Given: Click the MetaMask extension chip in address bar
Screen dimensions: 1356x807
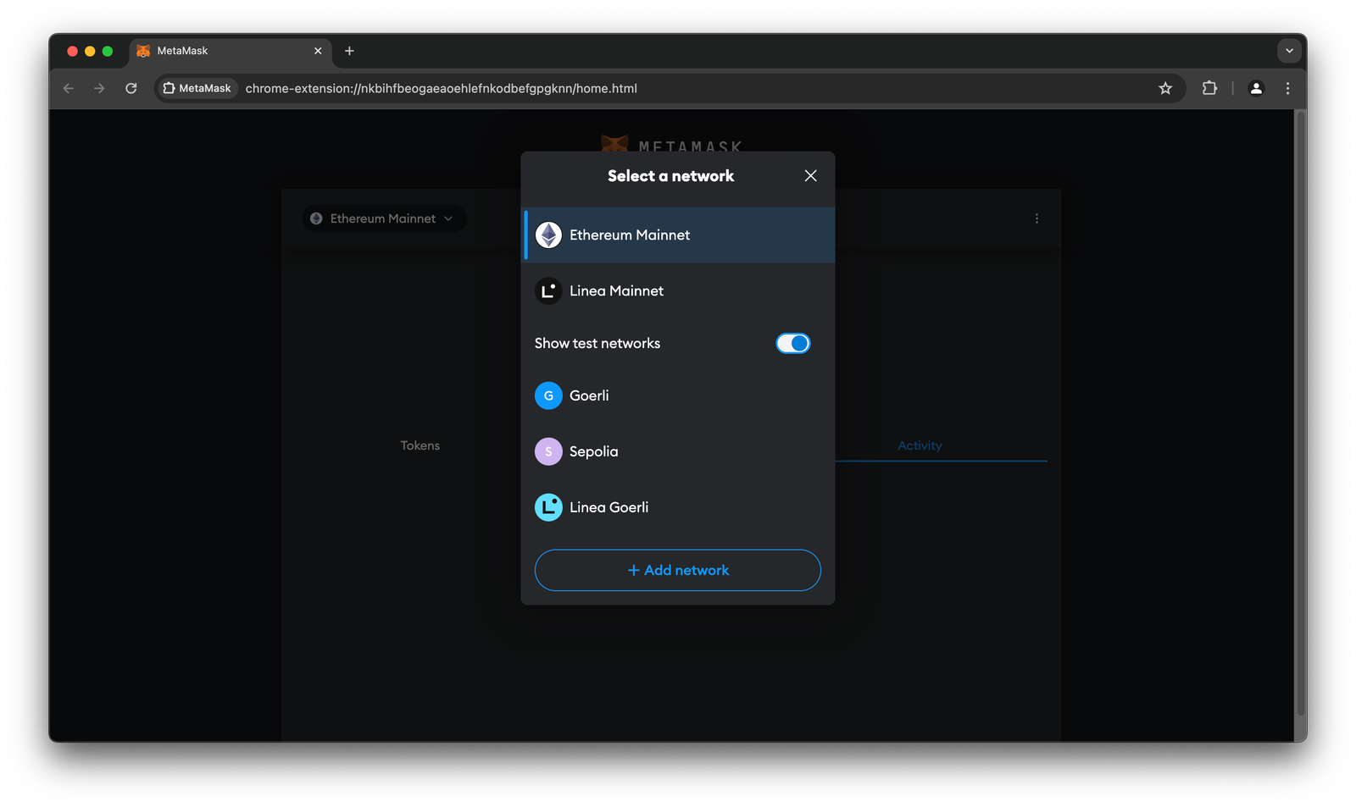Looking at the screenshot, I should coord(197,88).
